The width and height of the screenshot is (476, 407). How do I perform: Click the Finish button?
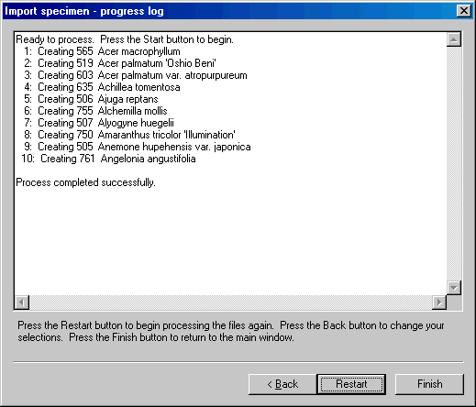click(429, 384)
